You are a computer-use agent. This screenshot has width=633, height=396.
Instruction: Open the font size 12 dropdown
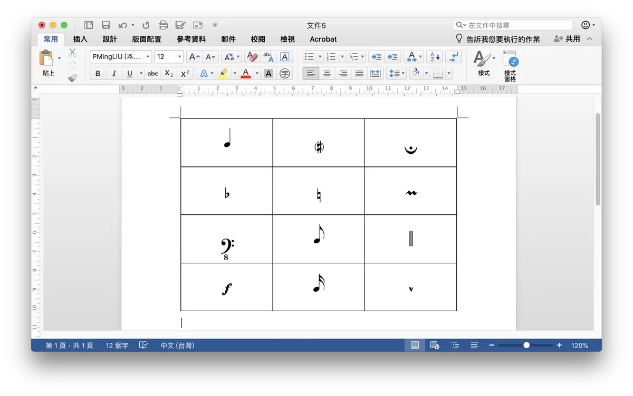point(179,57)
